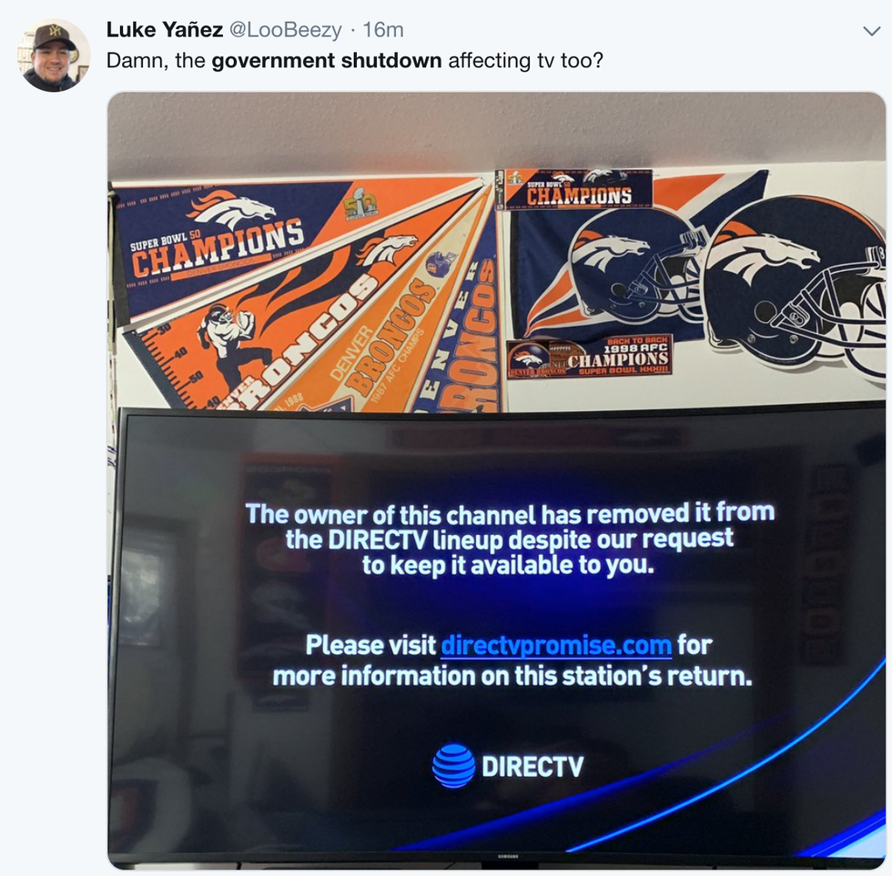Image resolution: width=892 pixels, height=876 pixels.
Task: Expand the tweet options chevron
Action: click(x=871, y=31)
